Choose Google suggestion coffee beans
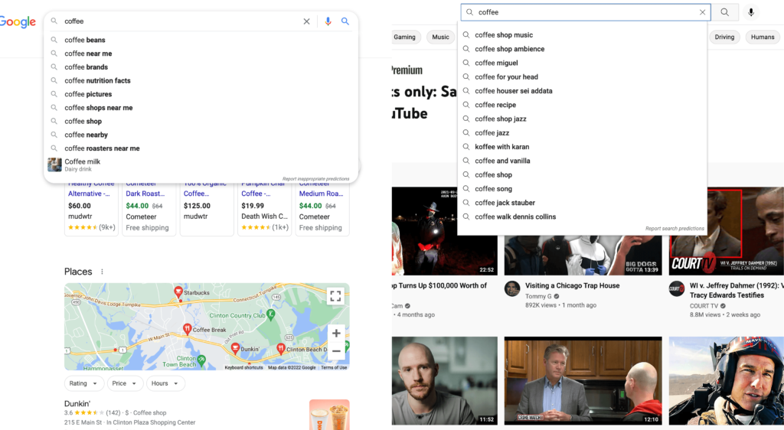The image size is (784, 430). coord(201,40)
